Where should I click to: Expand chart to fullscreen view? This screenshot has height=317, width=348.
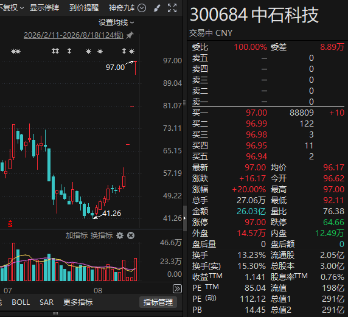tap(172, 8)
